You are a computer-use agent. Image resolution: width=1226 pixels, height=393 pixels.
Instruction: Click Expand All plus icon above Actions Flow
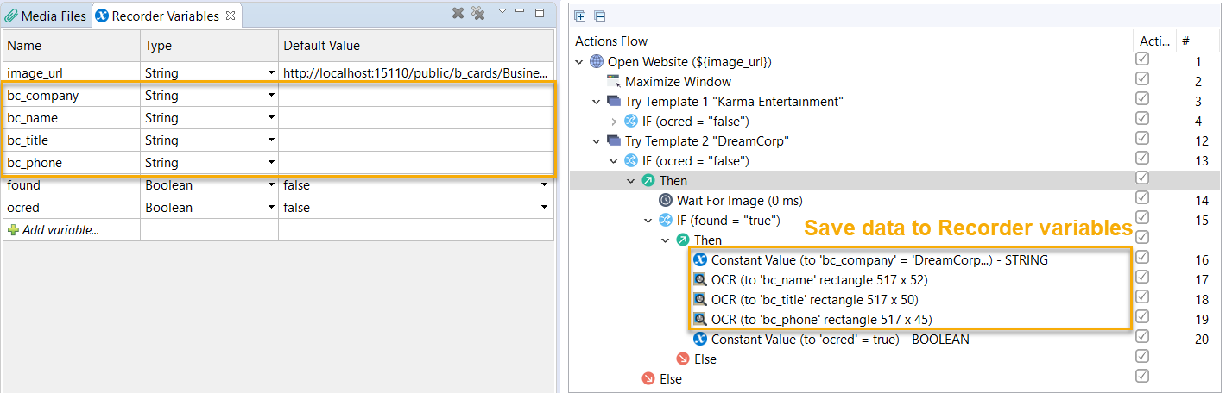(580, 16)
